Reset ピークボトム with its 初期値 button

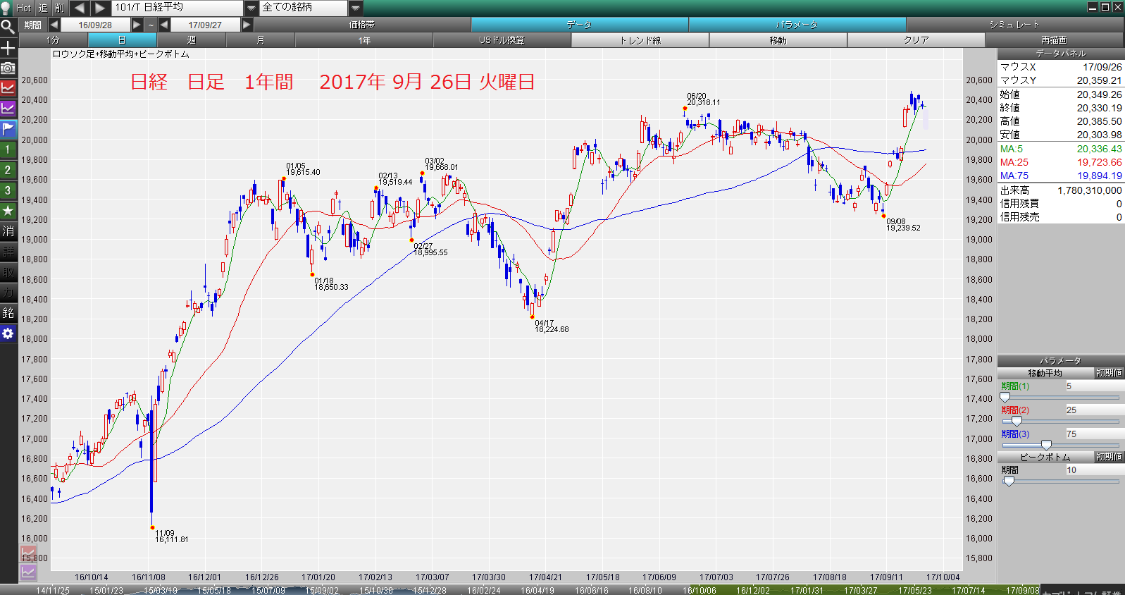1109,457
